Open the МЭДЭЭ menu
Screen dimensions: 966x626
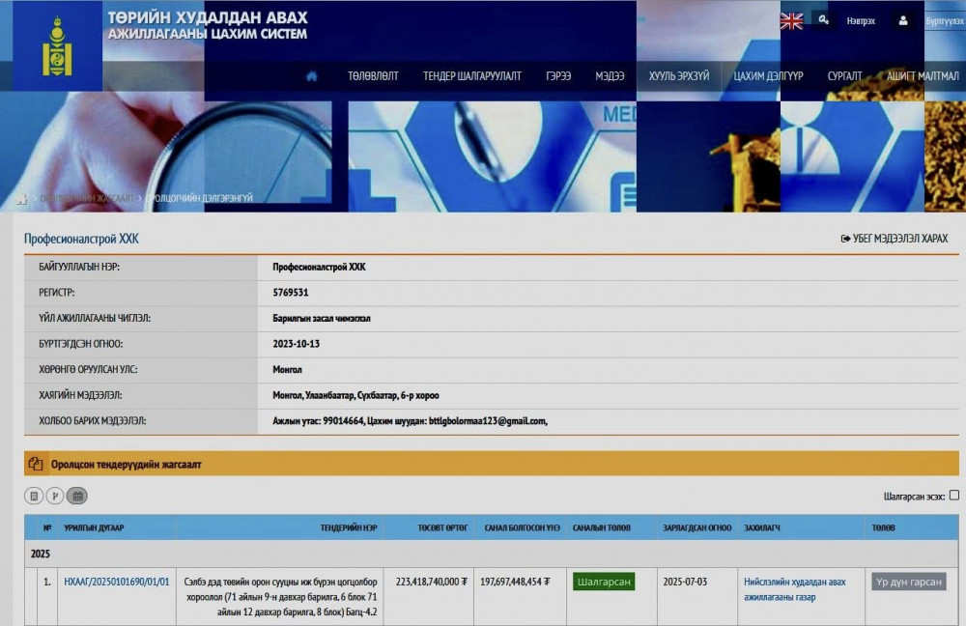[610, 75]
